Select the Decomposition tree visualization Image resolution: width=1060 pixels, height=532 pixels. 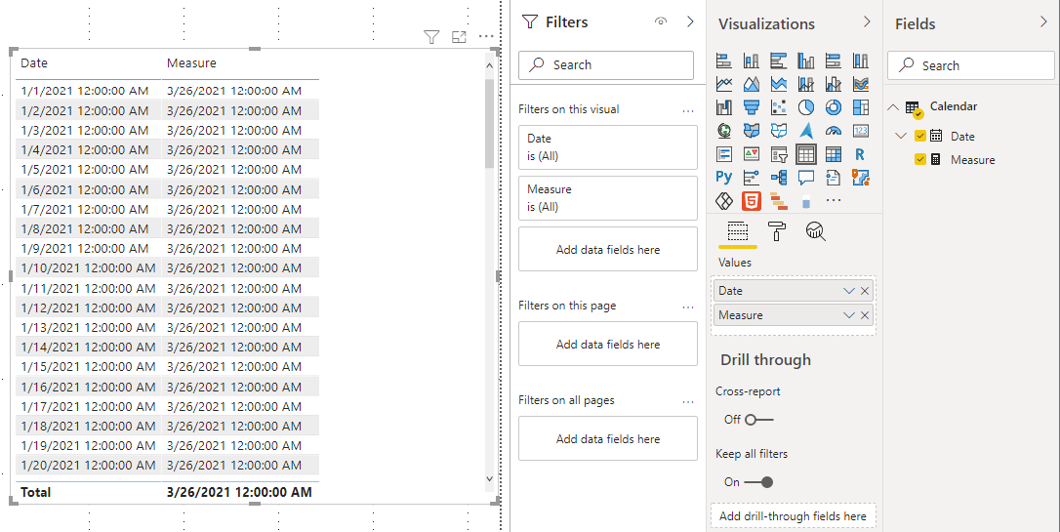click(x=779, y=177)
